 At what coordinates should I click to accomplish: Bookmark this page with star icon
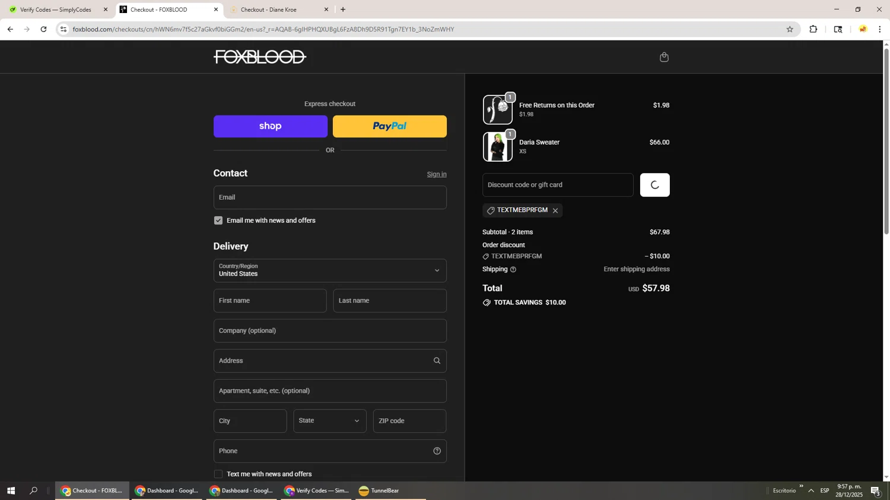pyautogui.click(x=790, y=29)
